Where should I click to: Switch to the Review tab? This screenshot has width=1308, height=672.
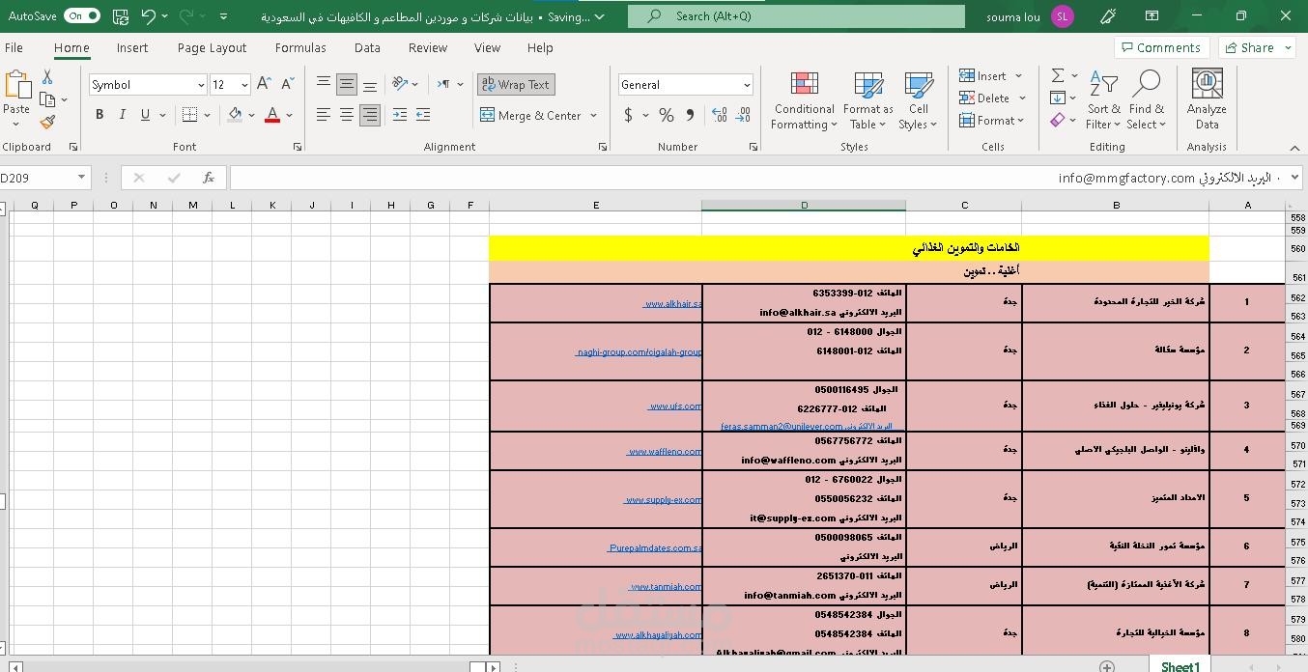click(428, 47)
